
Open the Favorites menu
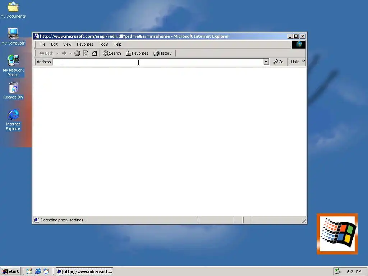[x=85, y=44]
